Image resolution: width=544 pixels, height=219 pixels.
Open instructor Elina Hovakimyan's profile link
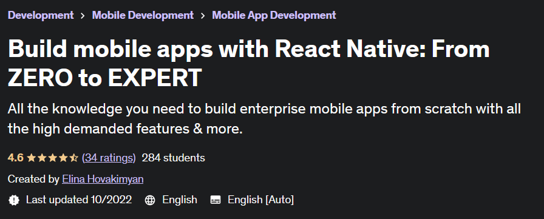point(103,179)
